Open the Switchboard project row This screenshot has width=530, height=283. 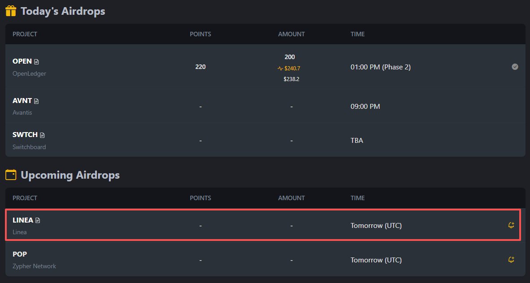pos(265,140)
